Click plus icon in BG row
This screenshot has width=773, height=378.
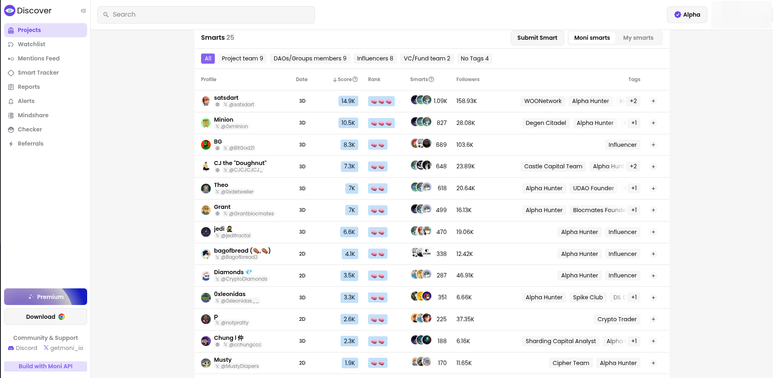click(x=653, y=145)
